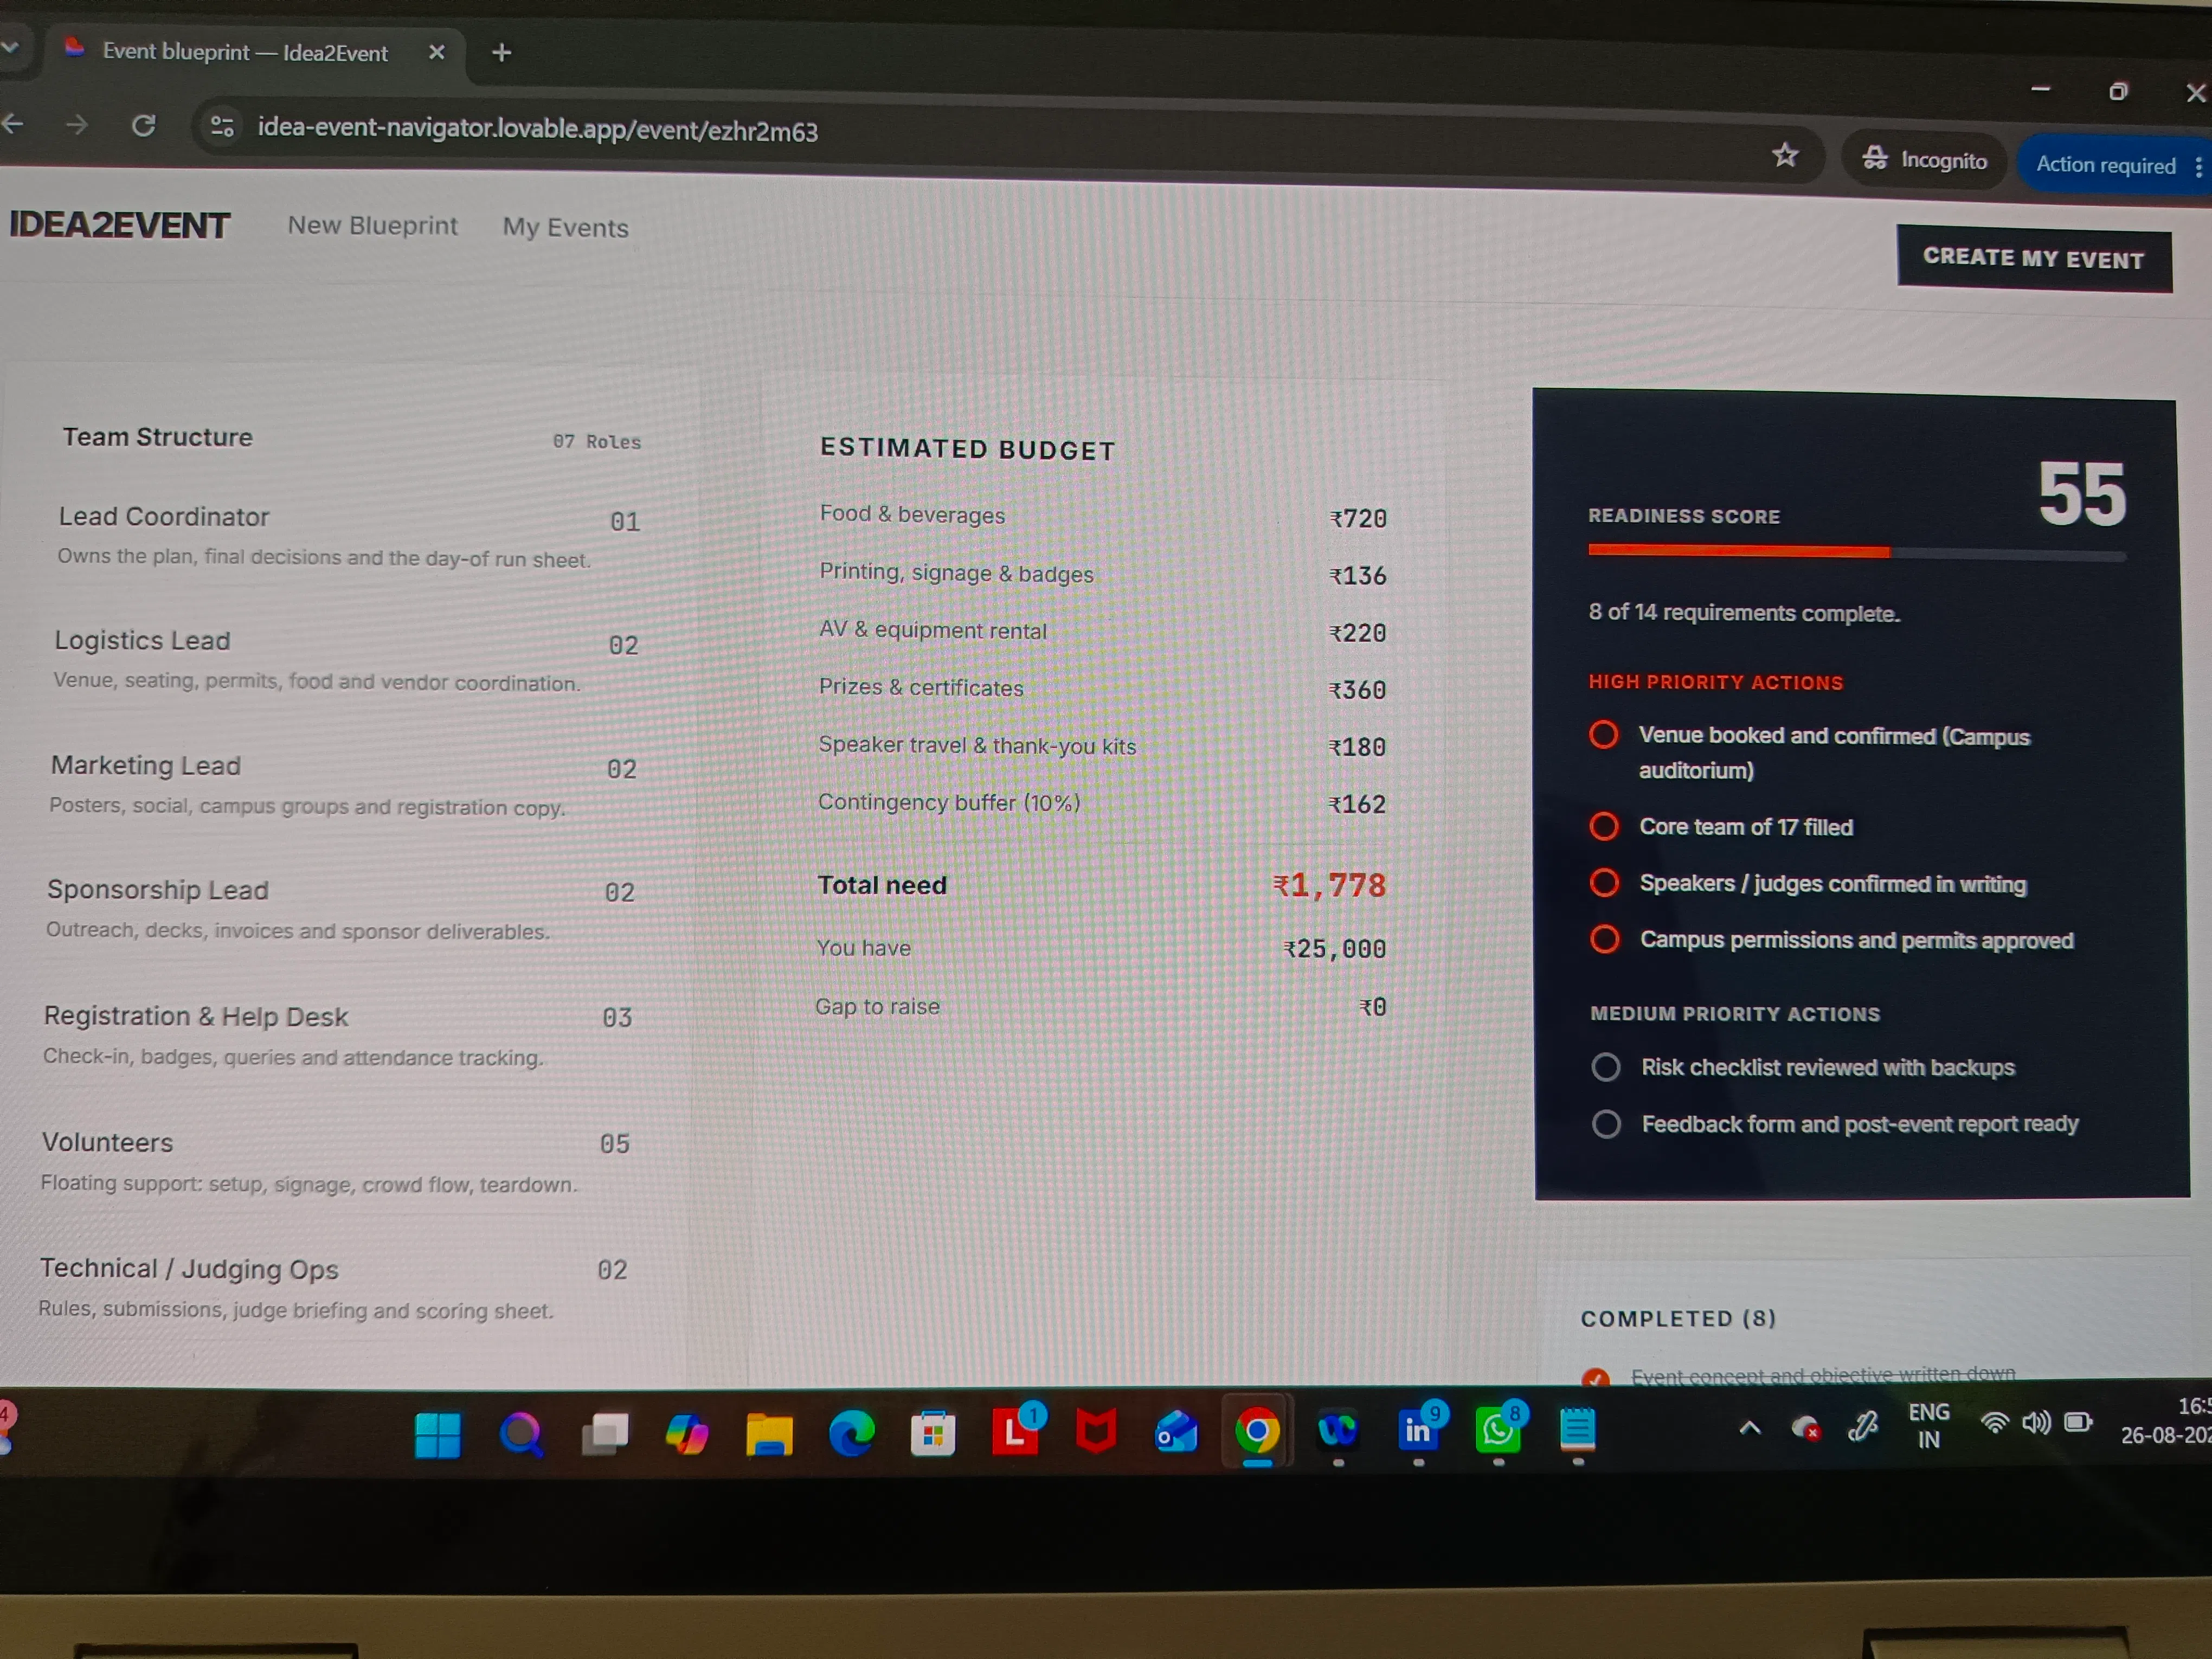Check off Feedback form and post-event report
Viewport: 2212px width, 1659px height.
pyautogui.click(x=1606, y=1124)
